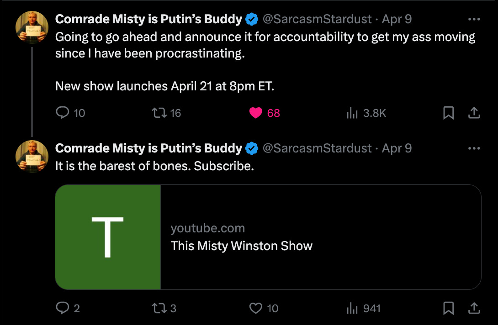Viewport: 498px width, 325px height.
Task: Open the This Misty Winston Show YouTube card
Action: point(266,237)
